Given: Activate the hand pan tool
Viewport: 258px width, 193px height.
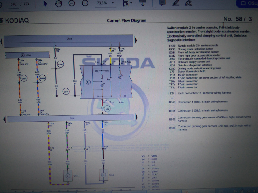Looking at the screenshot, I should coord(58,3).
